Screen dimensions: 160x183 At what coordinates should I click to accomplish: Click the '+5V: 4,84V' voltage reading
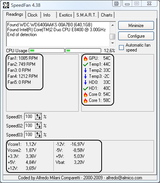22,162
